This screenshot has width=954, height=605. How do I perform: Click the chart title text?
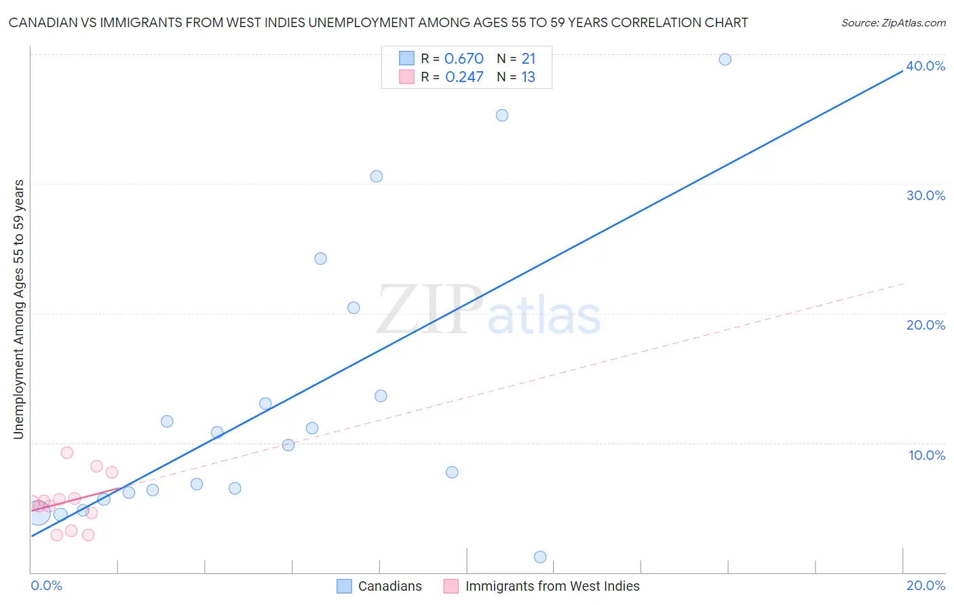378,23
